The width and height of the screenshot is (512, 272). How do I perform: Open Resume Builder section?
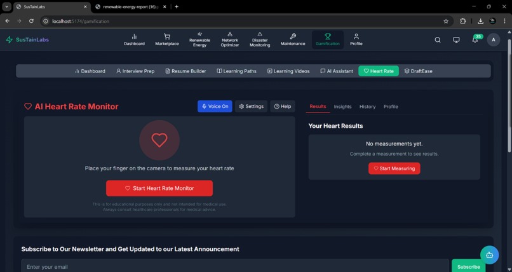pyautogui.click(x=185, y=71)
